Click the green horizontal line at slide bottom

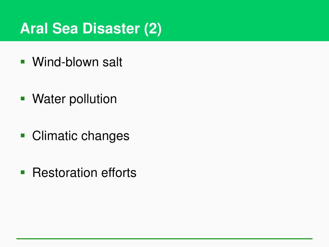point(164,239)
